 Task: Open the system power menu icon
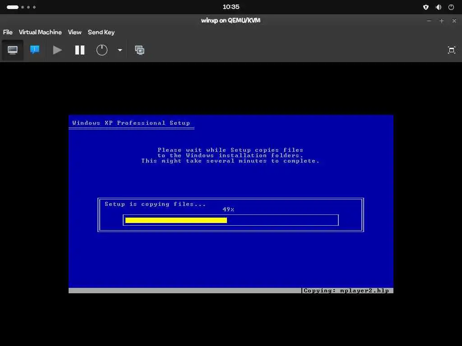click(451, 7)
